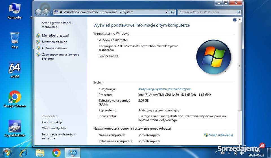Open Windows Explorer folder in taskbar
The height and width of the screenshot is (158, 271).
pos(40,153)
